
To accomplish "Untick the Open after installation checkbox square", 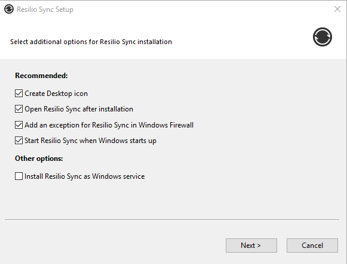I will click(x=19, y=109).
